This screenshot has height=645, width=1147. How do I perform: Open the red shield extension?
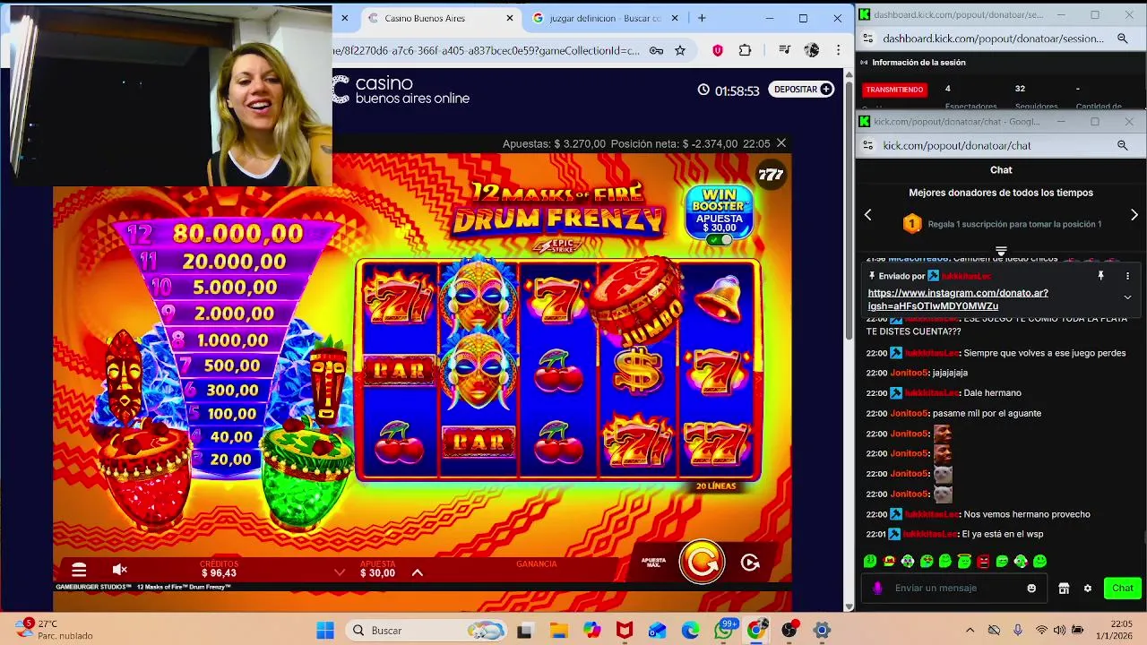pyautogui.click(x=718, y=50)
